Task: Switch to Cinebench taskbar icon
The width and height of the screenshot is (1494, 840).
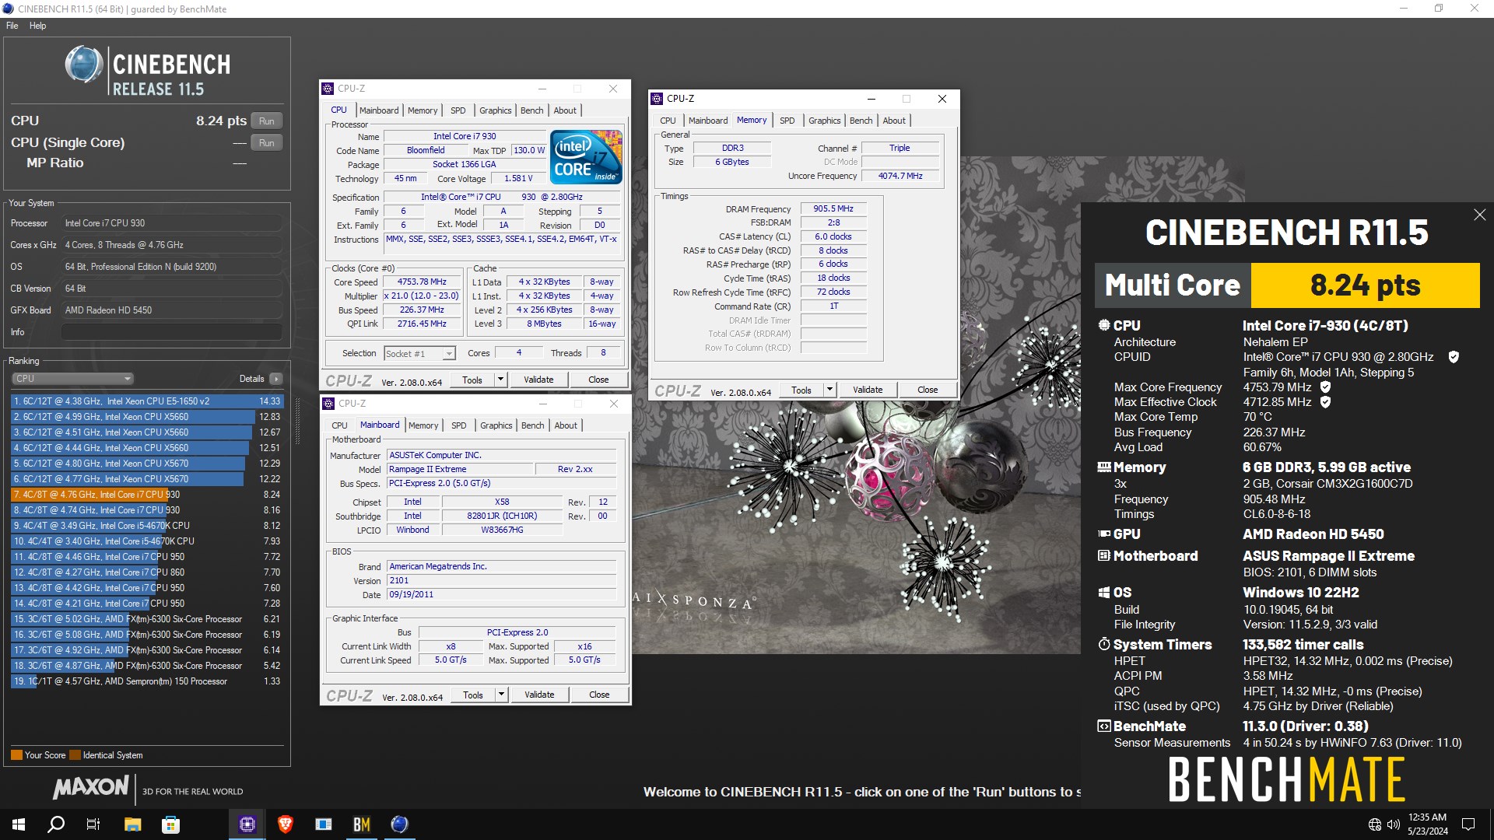Action: pos(400,824)
